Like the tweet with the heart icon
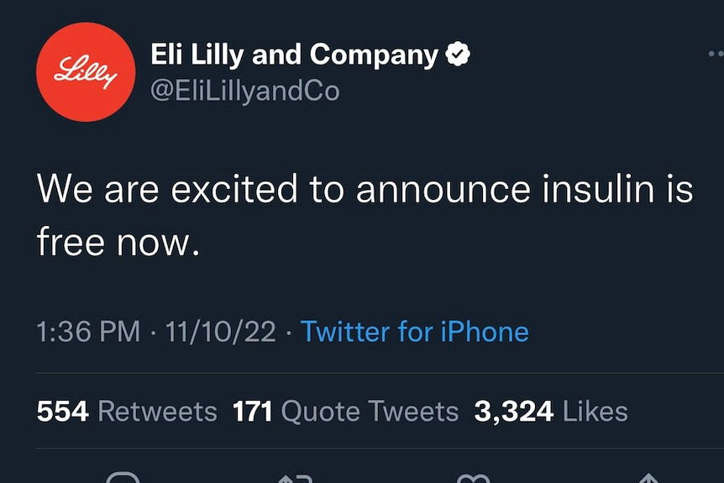Viewport: 724px width, 483px height. click(x=473, y=479)
